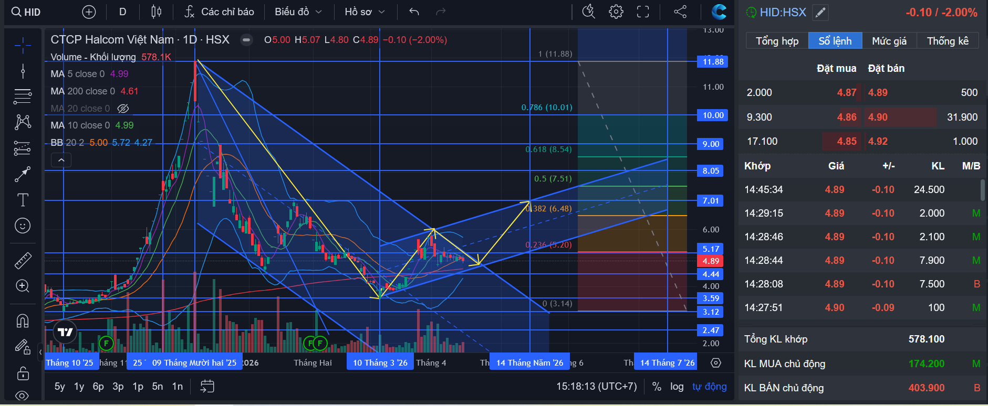Screen dimensions: 988x406
Task: Open the timezone menu at 15:18:13 (UTC+7)
Action: [597, 387]
